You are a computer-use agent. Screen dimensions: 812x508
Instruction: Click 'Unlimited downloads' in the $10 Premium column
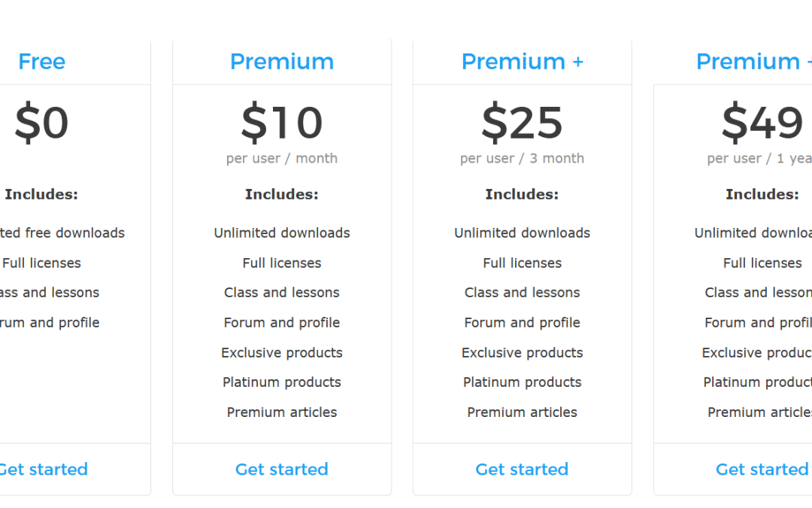click(x=282, y=233)
